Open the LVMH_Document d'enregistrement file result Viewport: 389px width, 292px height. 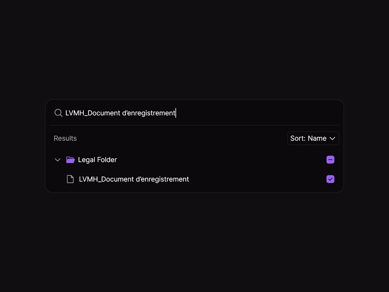click(x=134, y=179)
